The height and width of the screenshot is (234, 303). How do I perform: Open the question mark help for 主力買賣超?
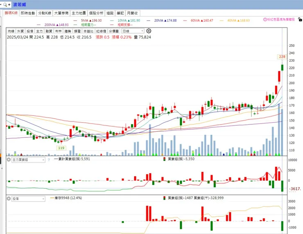49,160
